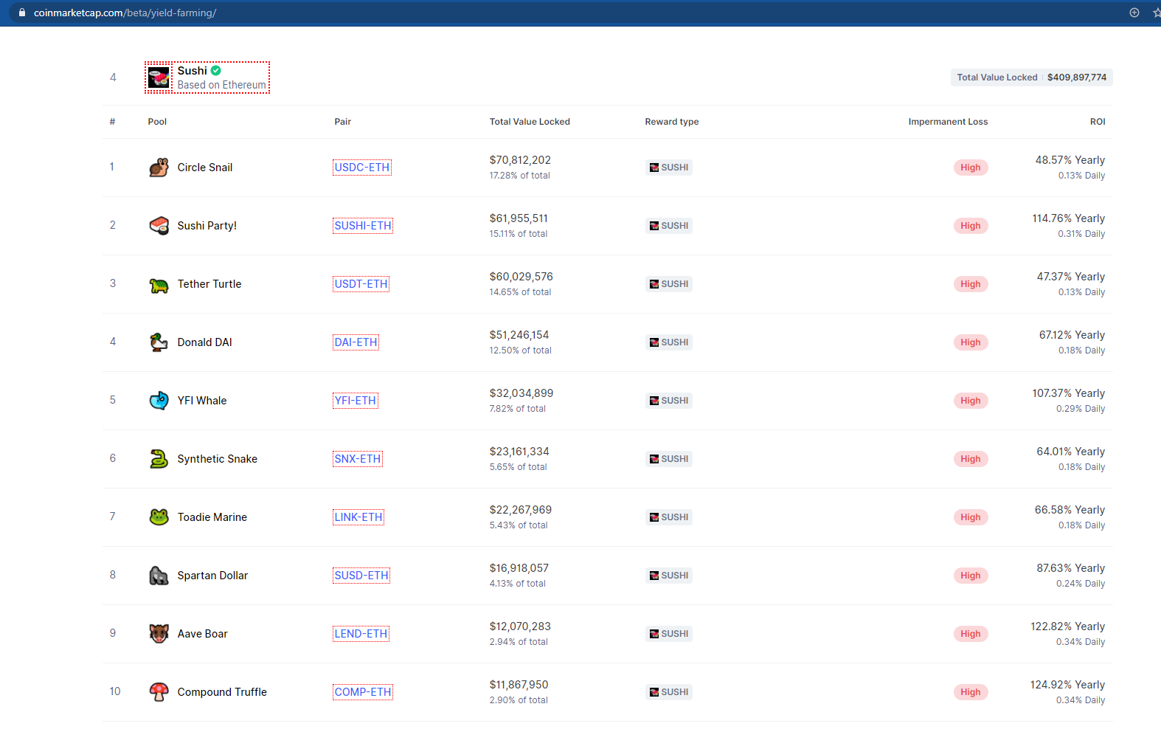The image size is (1161, 732).
Task: Click the Compound Truffle mushroom icon
Action: click(x=159, y=692)
